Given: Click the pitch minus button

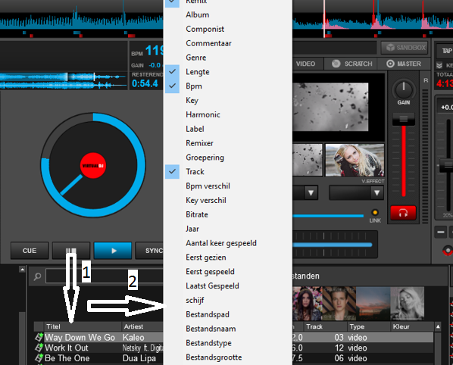Looking at the screenshot, I should coord(441,232).
